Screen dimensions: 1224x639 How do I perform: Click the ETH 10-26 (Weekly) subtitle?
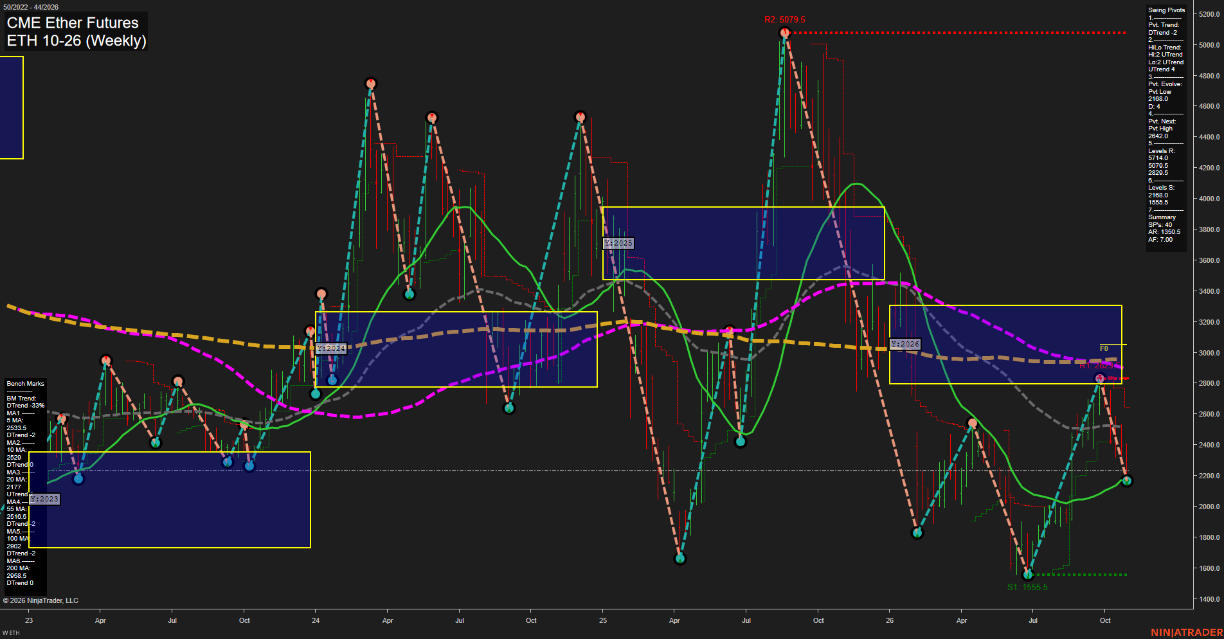coord(76,40)
